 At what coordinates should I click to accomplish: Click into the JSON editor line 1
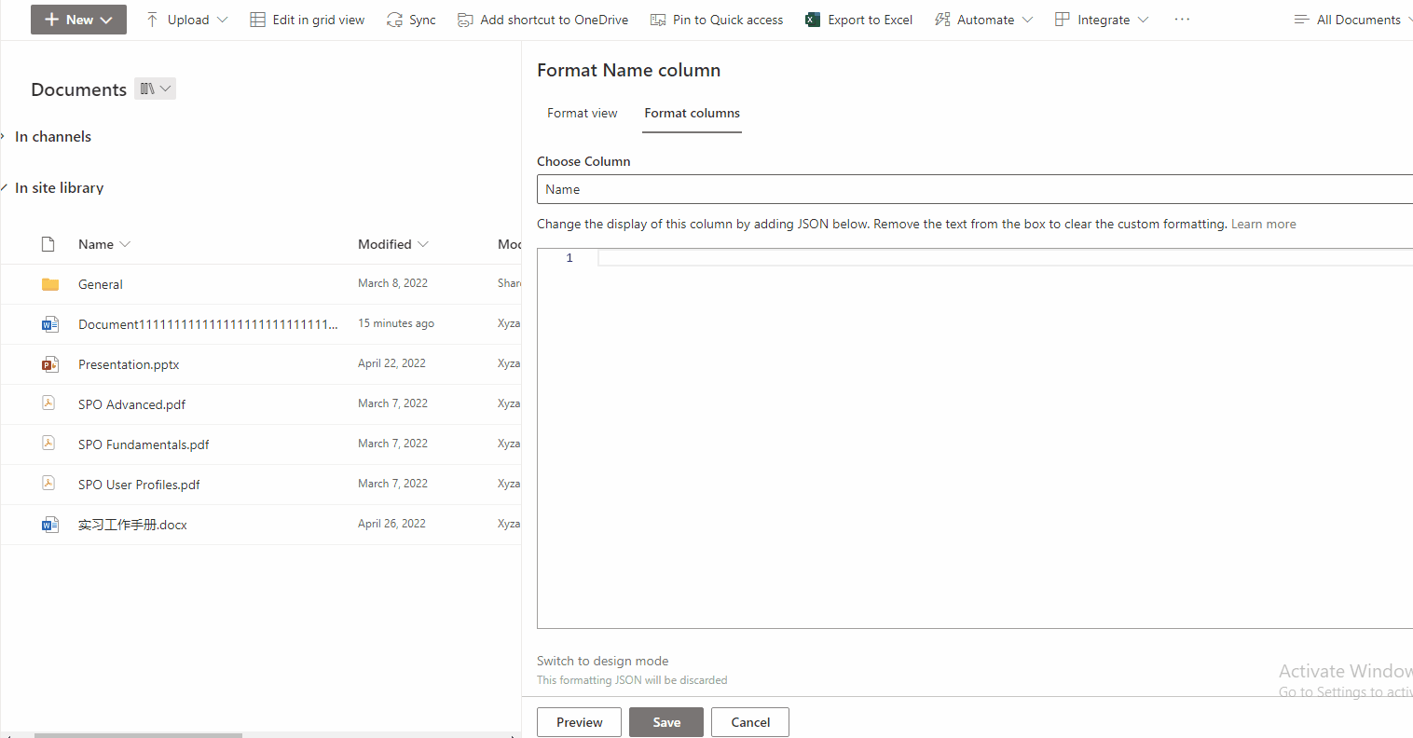tap(1005, 257)
